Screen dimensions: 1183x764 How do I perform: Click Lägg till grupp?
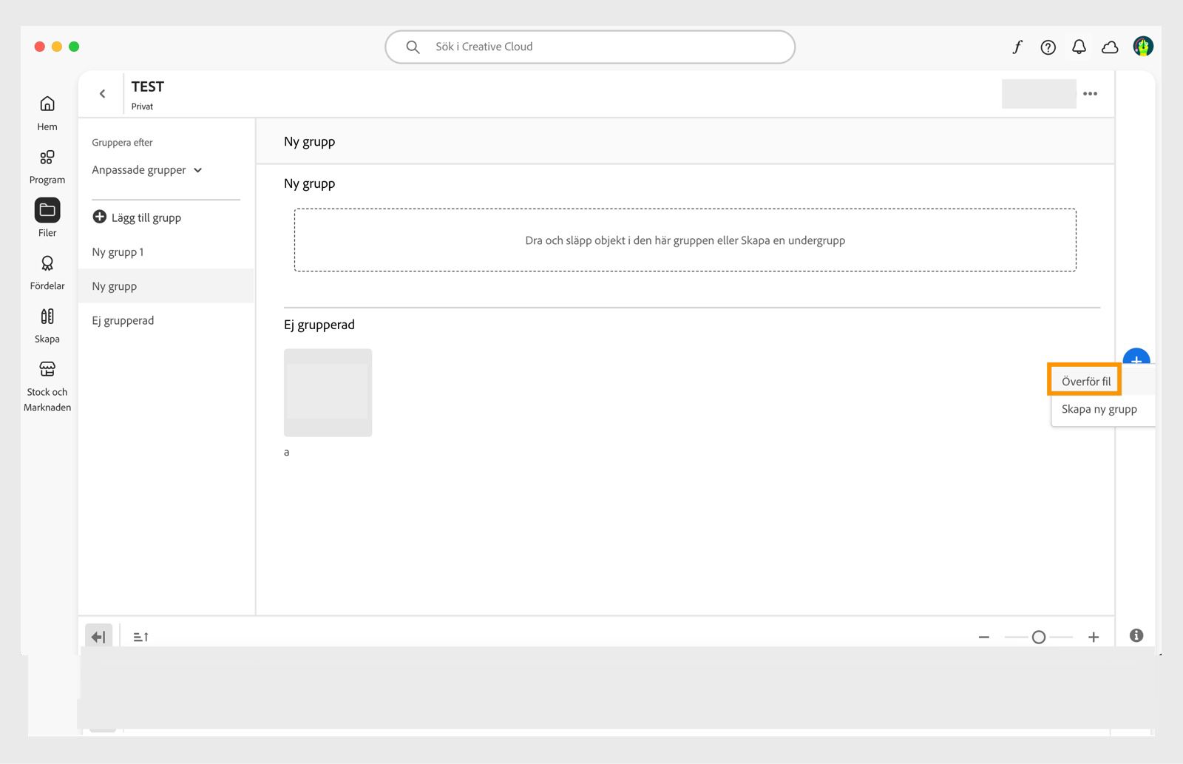point(137,217)
